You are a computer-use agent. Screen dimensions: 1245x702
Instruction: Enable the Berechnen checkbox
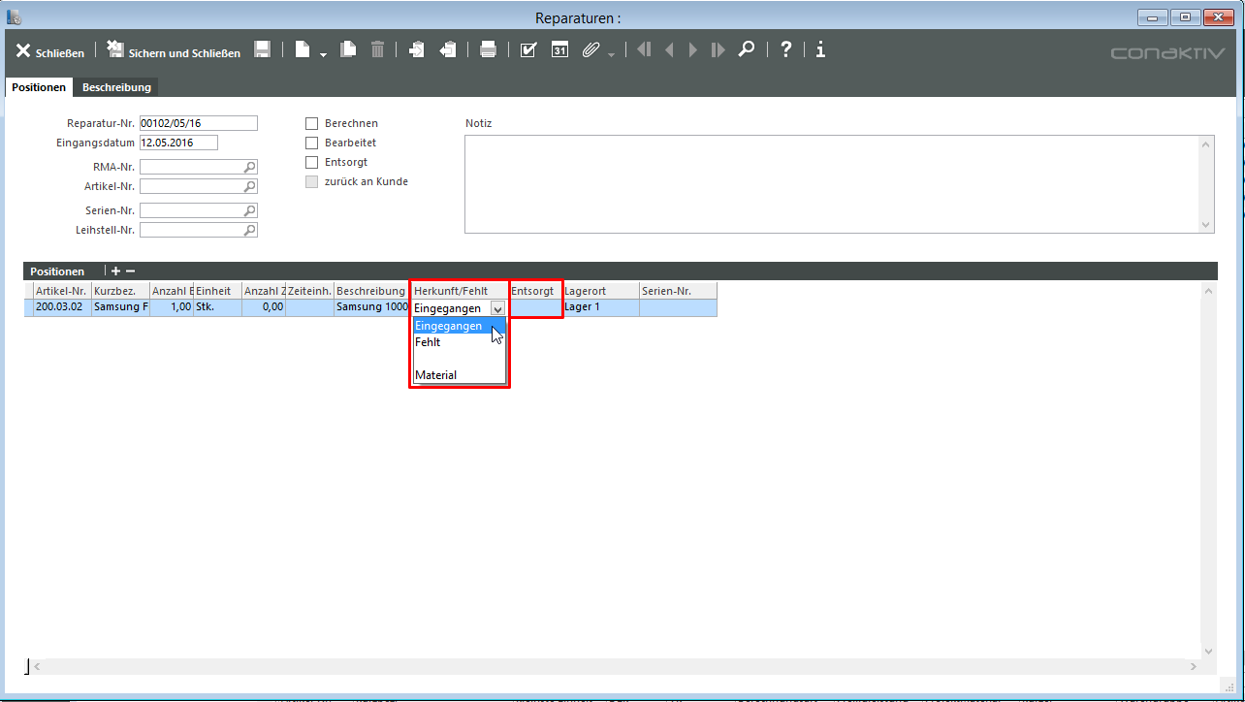312,123
